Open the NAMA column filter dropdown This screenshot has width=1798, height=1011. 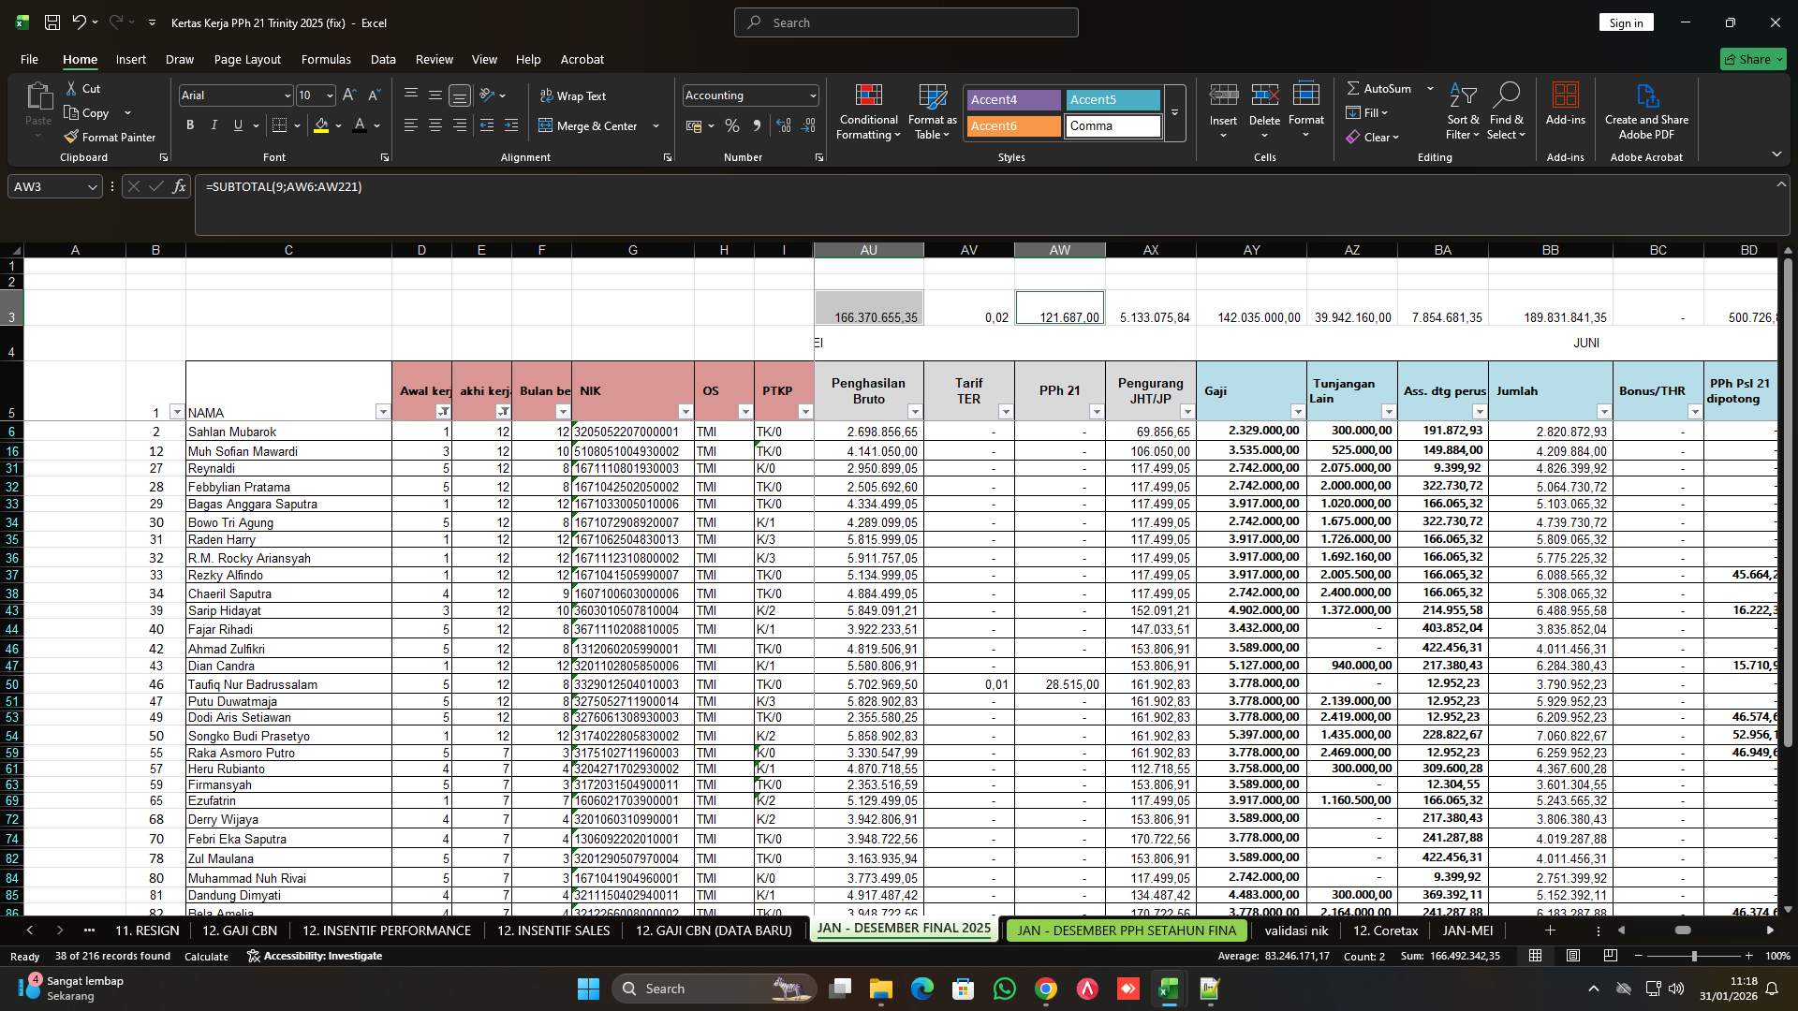tap(383, 412)
